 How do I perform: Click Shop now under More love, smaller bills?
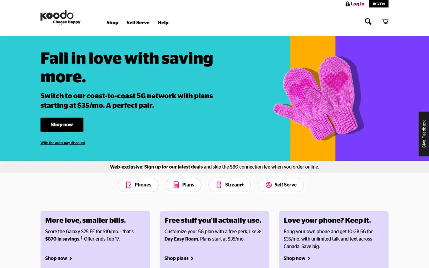(58, 258)
